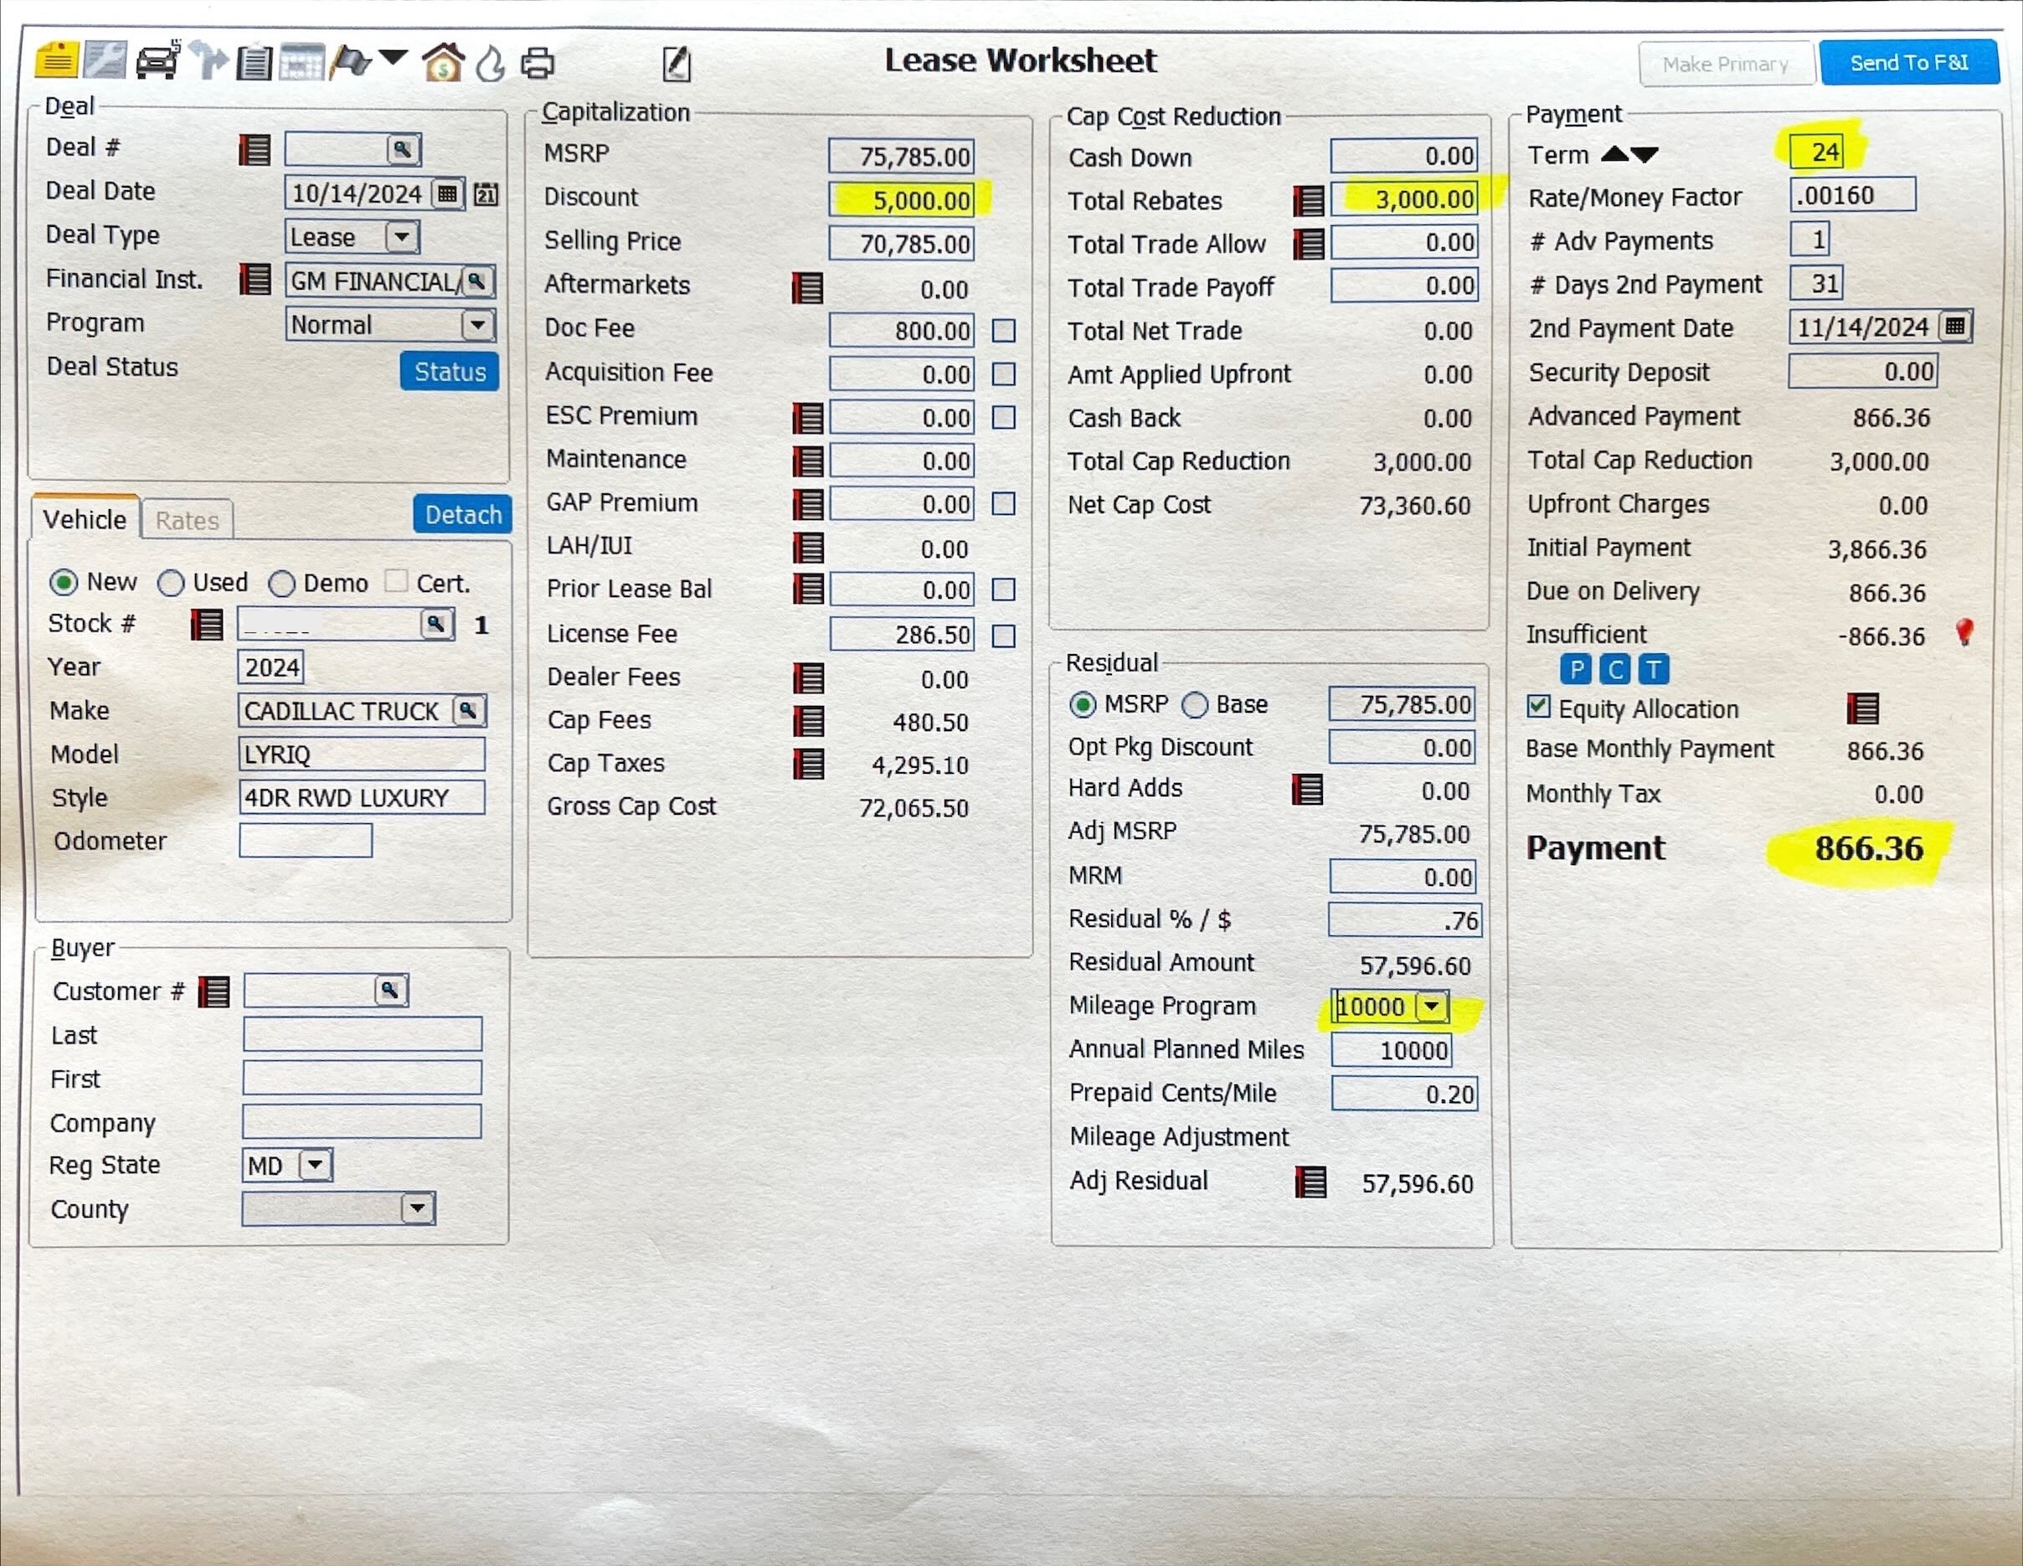Increase Term with the up arrow
The width and height of the screenshot is (2023, 1566).
[x=1614, y=154]
